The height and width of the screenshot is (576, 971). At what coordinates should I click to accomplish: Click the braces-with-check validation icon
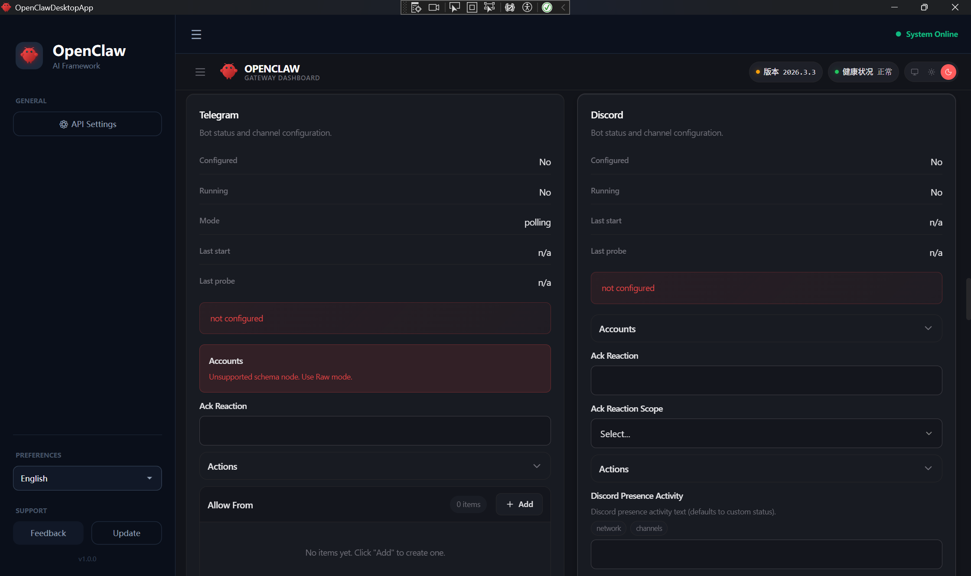pyautogui.click(x=510, y=7)
